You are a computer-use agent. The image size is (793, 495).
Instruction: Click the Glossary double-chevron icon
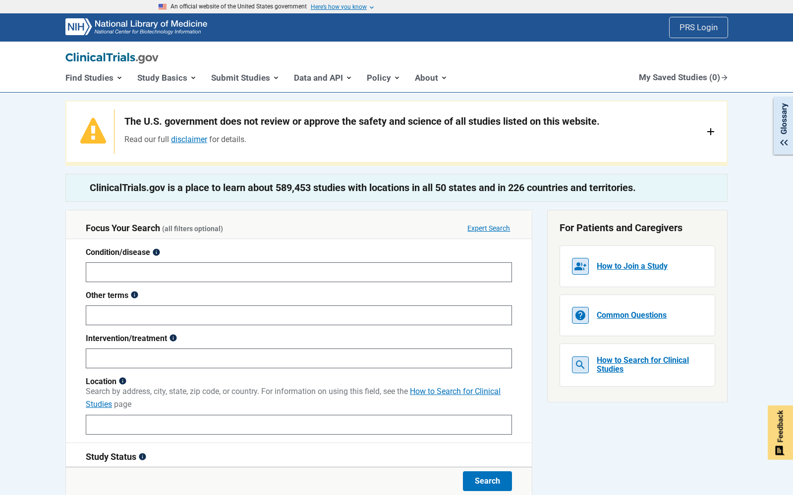784,143
